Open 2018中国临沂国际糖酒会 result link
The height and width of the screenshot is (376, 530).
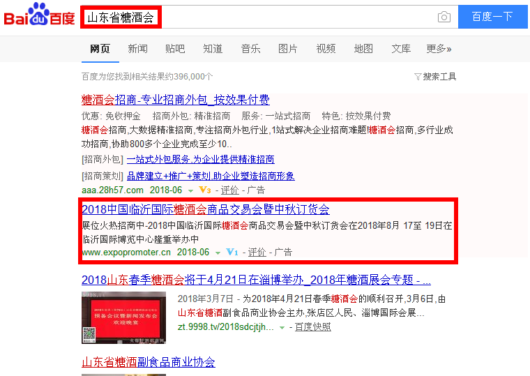(206, 209)
